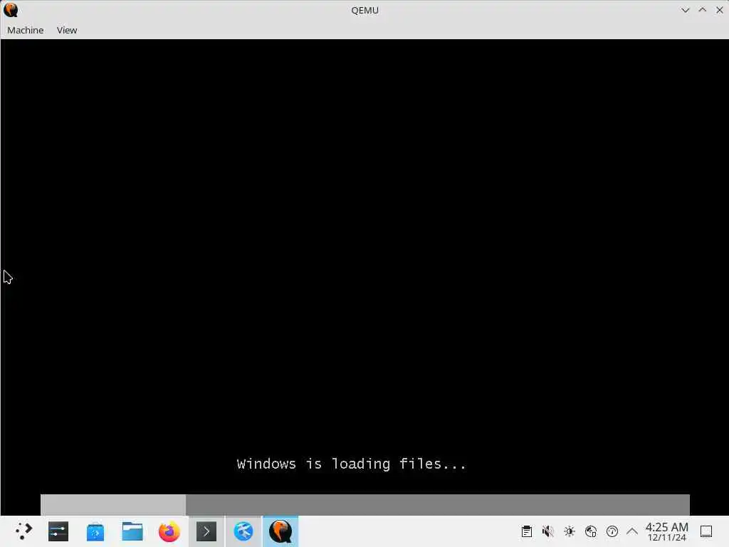Open the Dolphin file manager icon

132,531
